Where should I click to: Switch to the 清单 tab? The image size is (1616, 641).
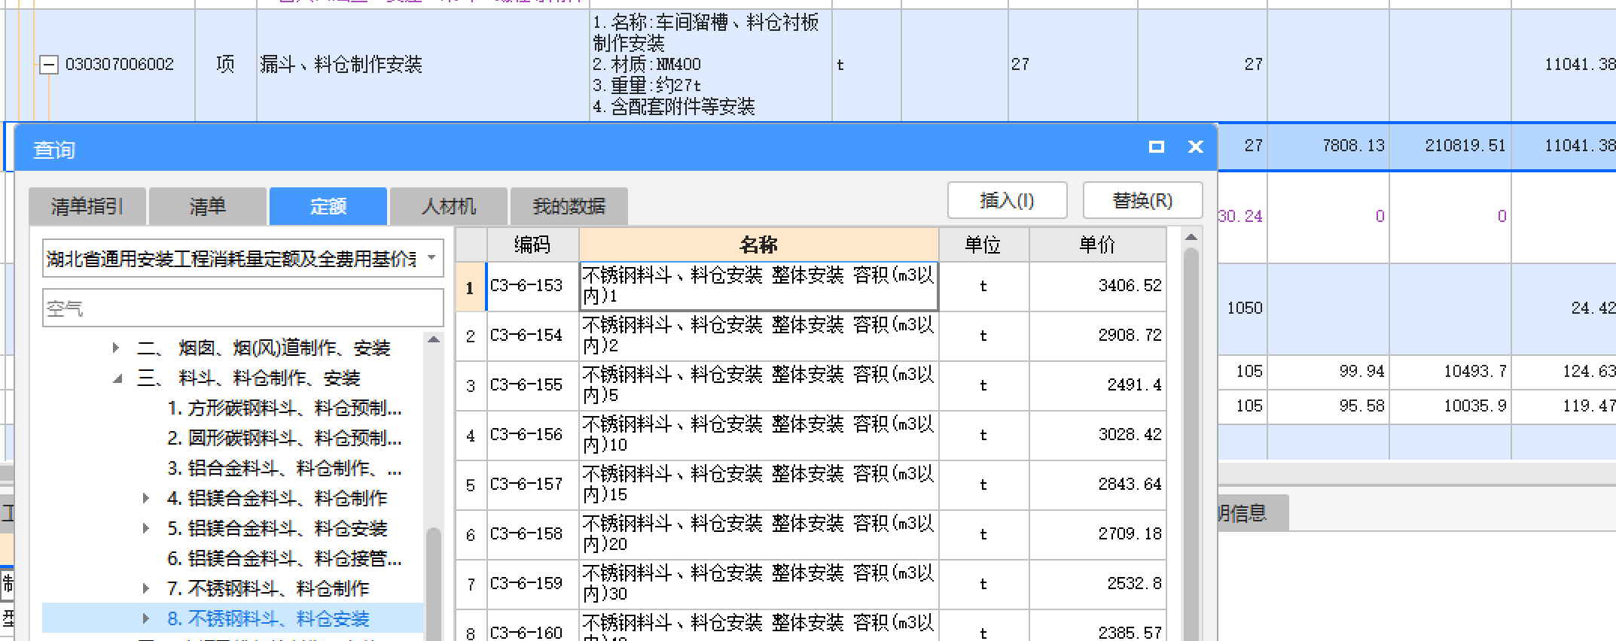coord(208,206)
